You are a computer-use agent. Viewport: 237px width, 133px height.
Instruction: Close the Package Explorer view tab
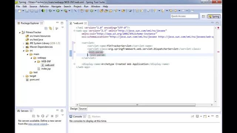tap(41, 23)
